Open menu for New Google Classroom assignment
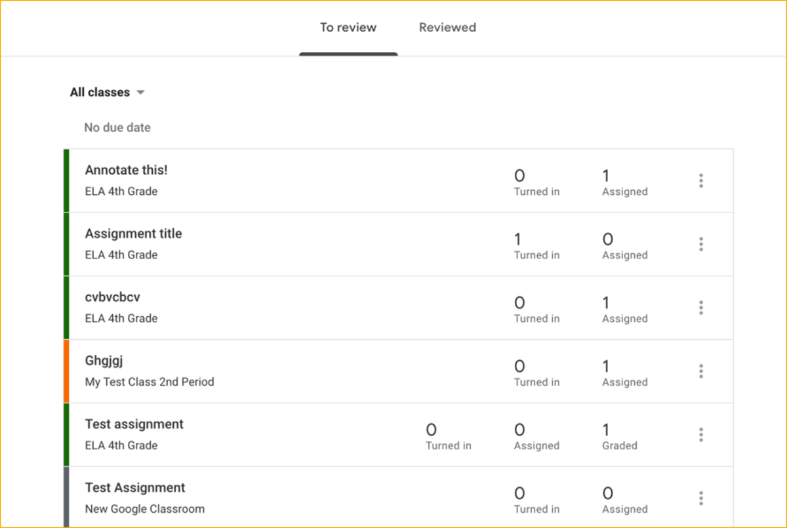This screenshot has width=787, height=528. 701,498
